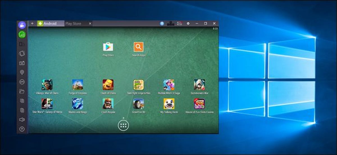337x155 pixels.
Task: Click the purple video camera sidebar icon
Action: [x=22, y=25]
